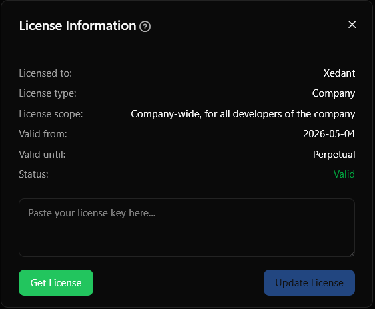
Task: Click the Update License button
Action: click(x=309, y=282)
